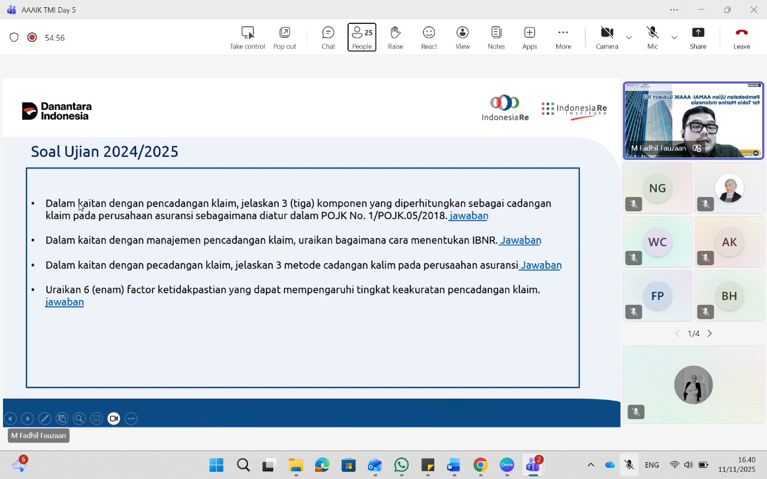Open the More actions menu
The width and height of the screenshot is (767, 479).
click(563, 37)
